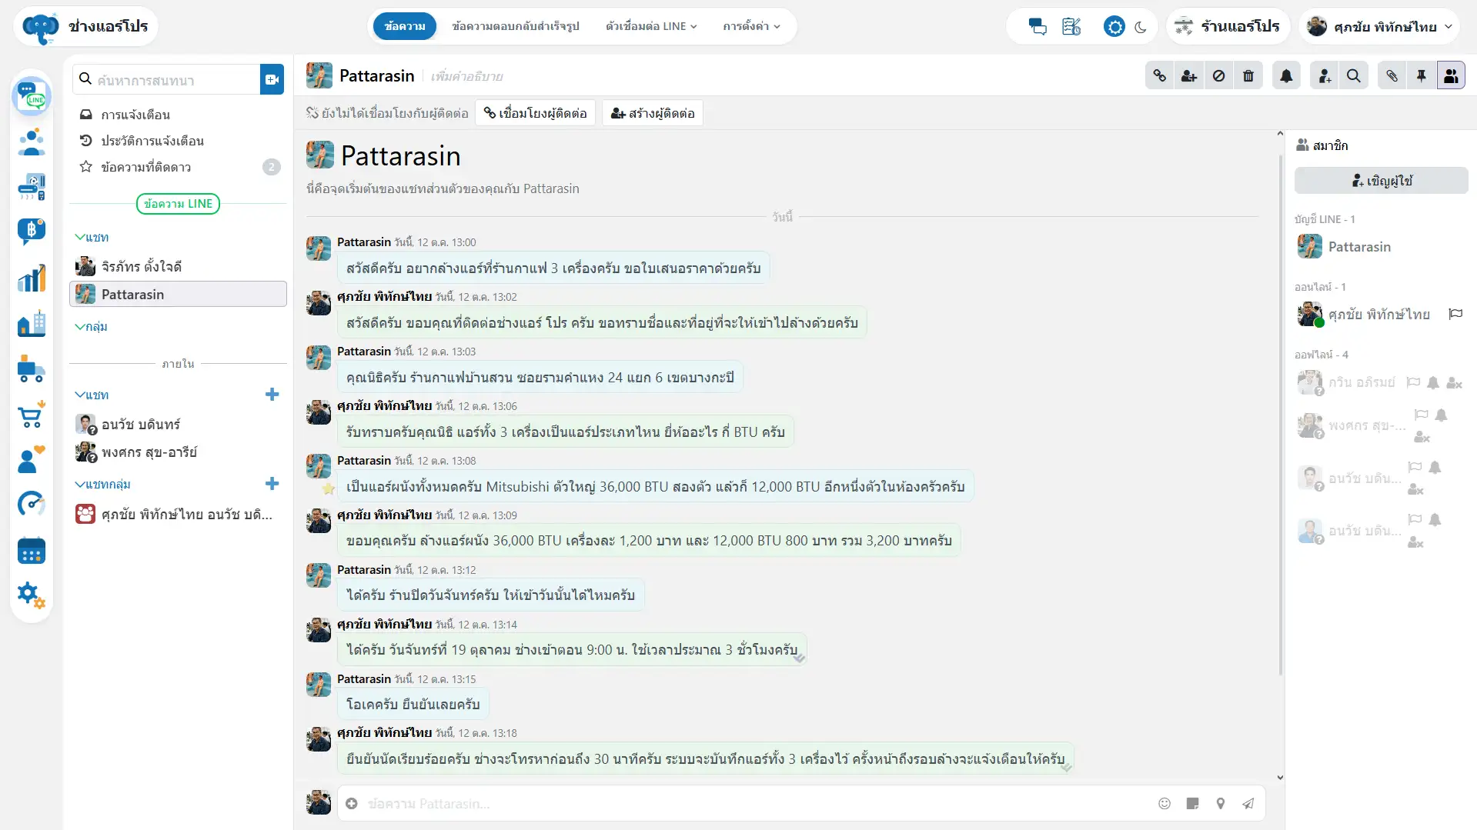Switch to dark mode moon icon

tap(1141, 27)
